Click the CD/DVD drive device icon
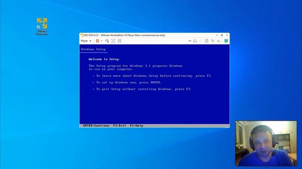Viewport: 302px width, 169px height. [201, 41]
